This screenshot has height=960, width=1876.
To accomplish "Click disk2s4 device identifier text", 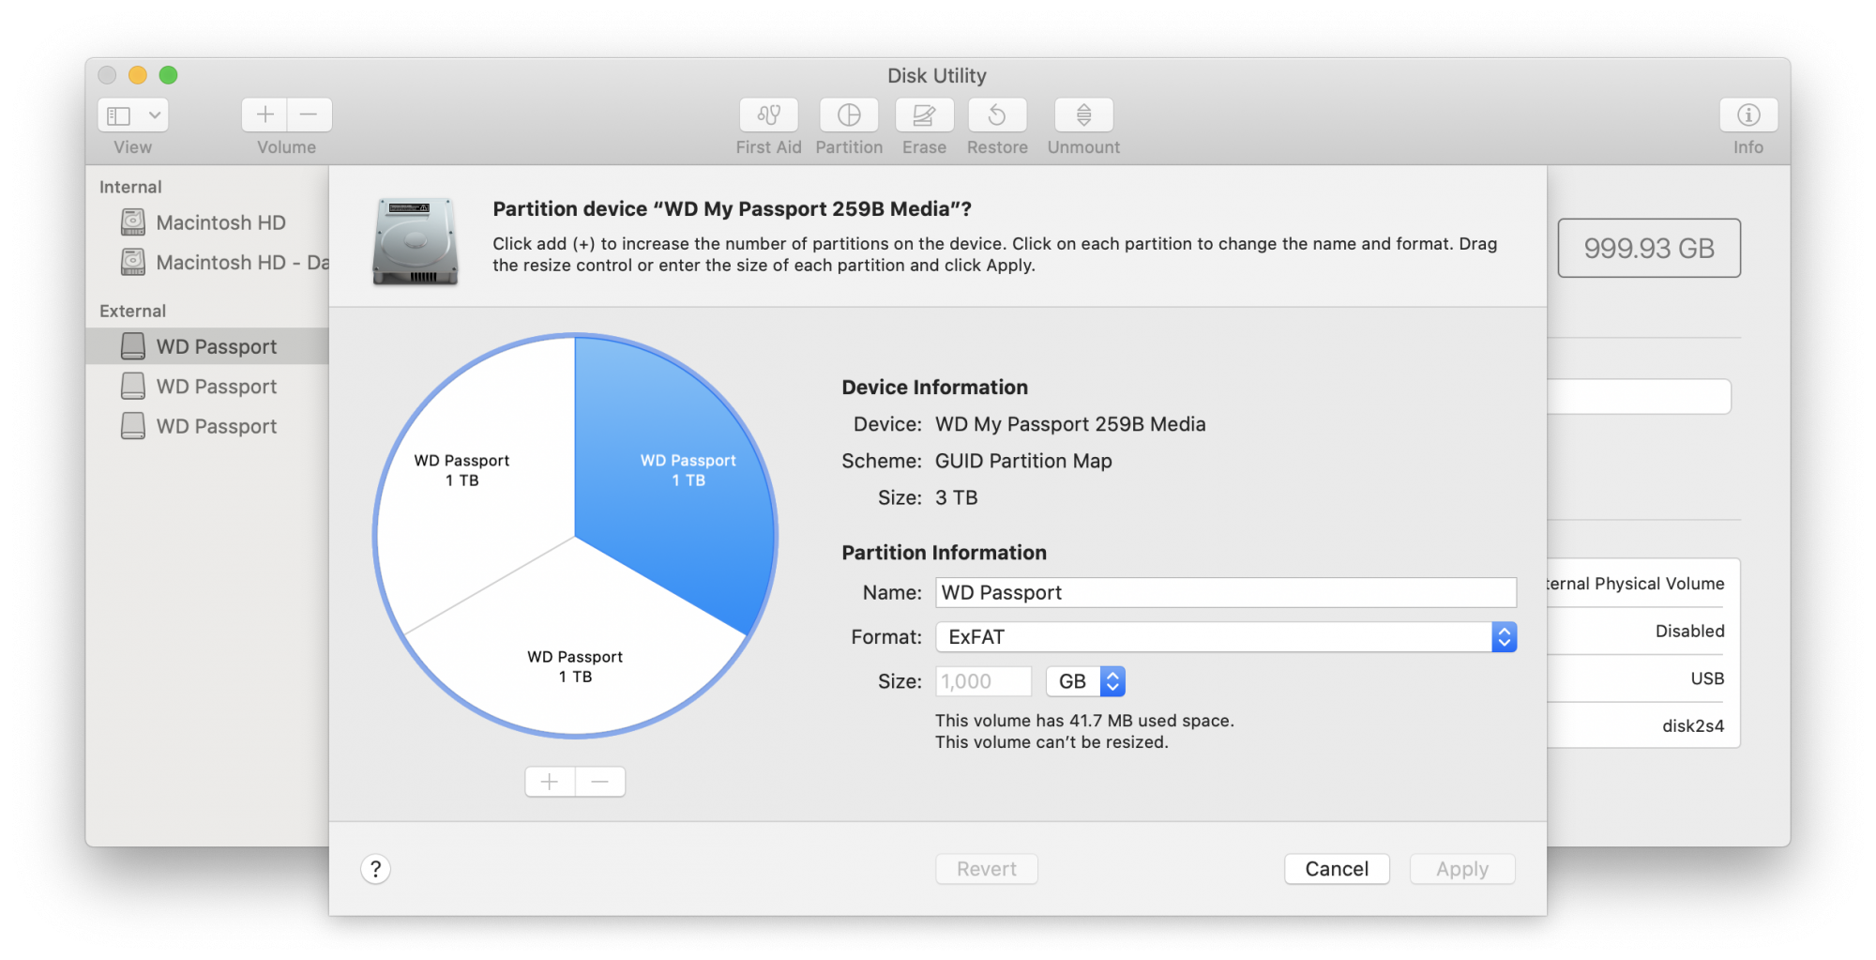I will coord(1693,725).
